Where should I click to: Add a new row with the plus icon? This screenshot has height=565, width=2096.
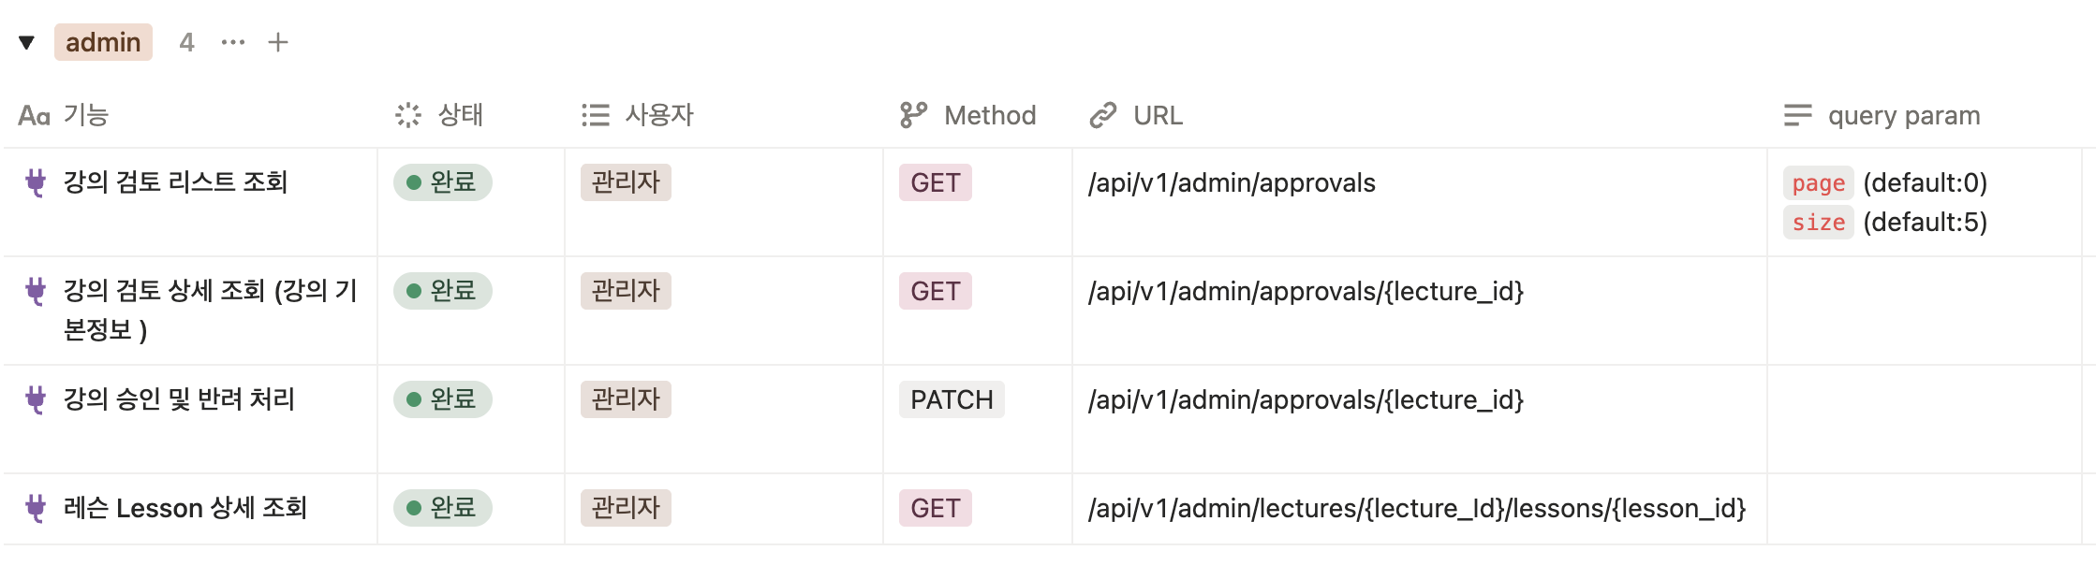point(278,42)
